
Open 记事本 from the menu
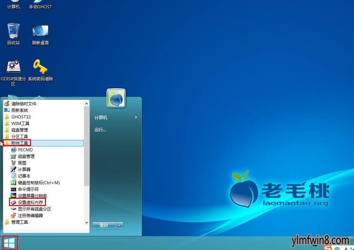pyautogui.click(x=24, y=176)
